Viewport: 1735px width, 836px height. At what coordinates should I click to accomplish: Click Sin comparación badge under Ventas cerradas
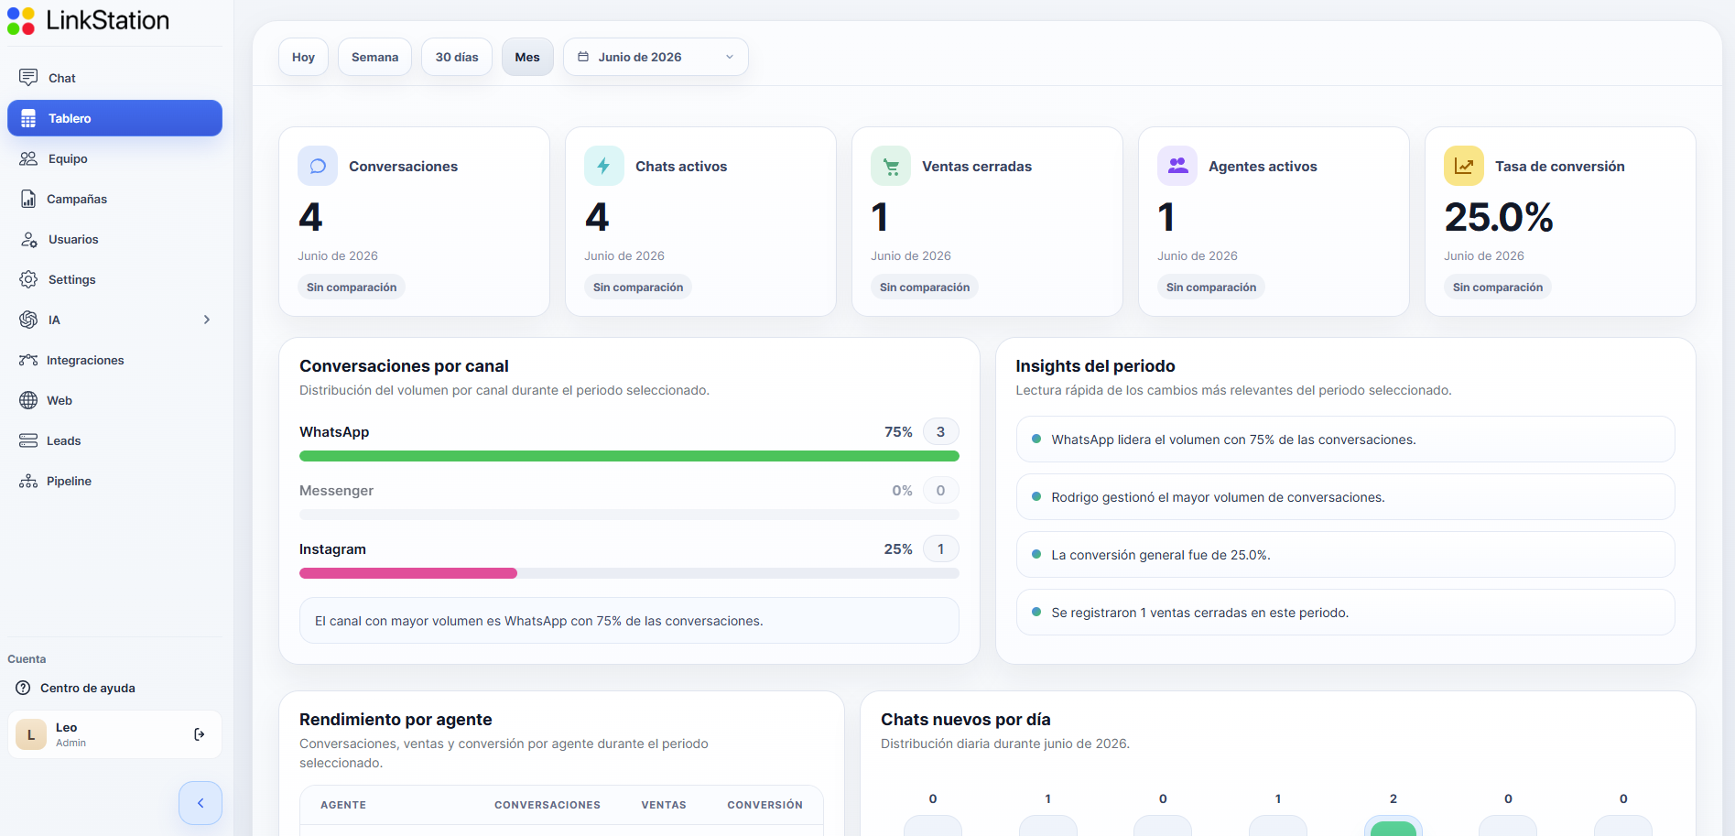[x=925, y=287]
